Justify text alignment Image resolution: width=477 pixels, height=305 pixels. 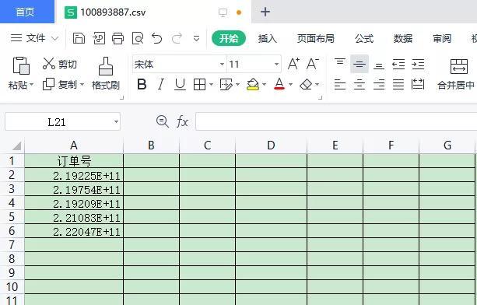pyautogui.click(x=398, y=84)
